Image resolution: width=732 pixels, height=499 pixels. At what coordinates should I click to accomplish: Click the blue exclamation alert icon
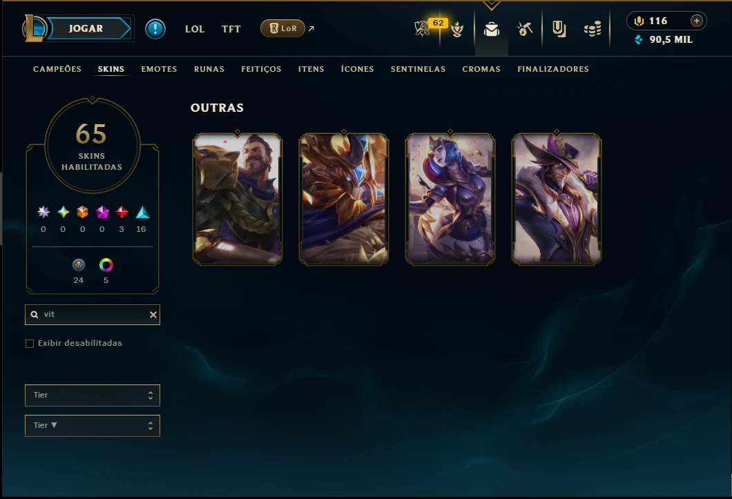155,29
